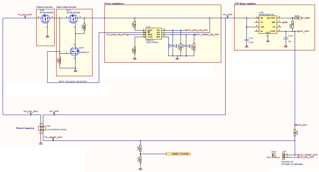Screen dimensions: 319x172
Task: Select the TARGET_VOLTAGE port arrow
Action: pyautogui.click(x=178, y=154)
